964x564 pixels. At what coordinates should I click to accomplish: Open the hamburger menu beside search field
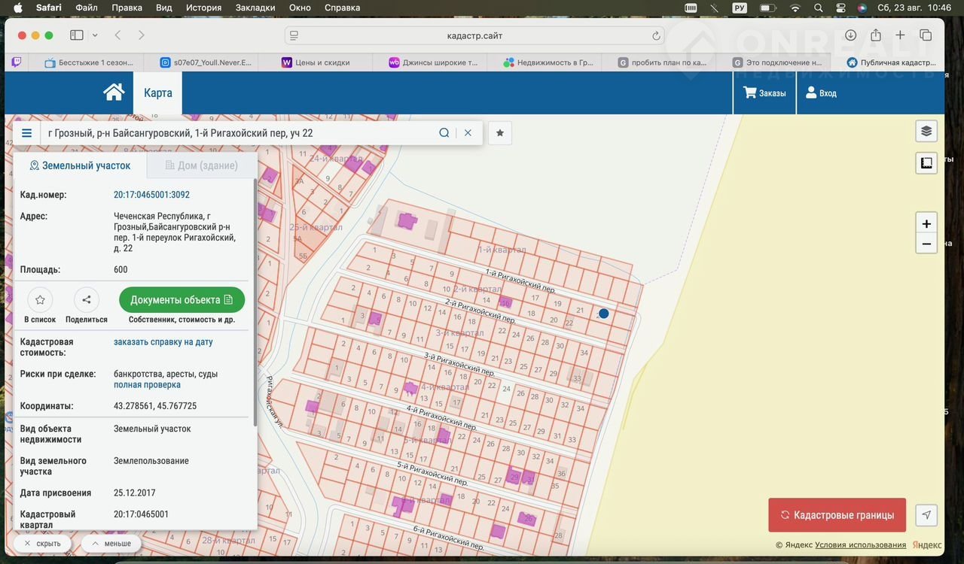pos(27,133)
